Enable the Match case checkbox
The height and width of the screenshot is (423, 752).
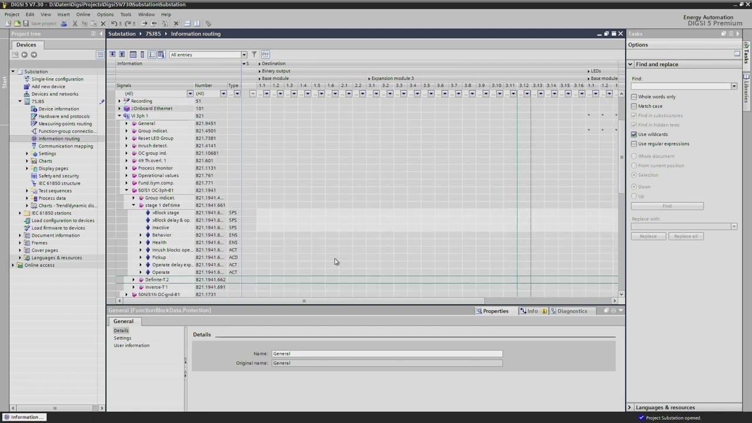pos(634,106)
